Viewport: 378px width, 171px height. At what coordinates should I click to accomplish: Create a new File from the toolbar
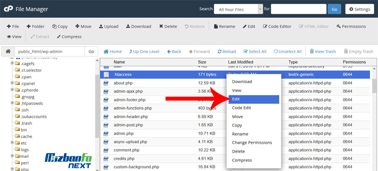13,26
